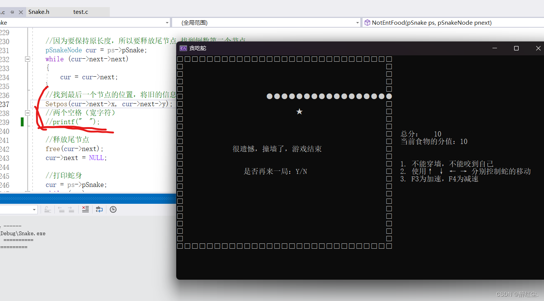Click the find message in code icon
The image size is (544, 301).
pyautogui.click(x=47, y=209)
